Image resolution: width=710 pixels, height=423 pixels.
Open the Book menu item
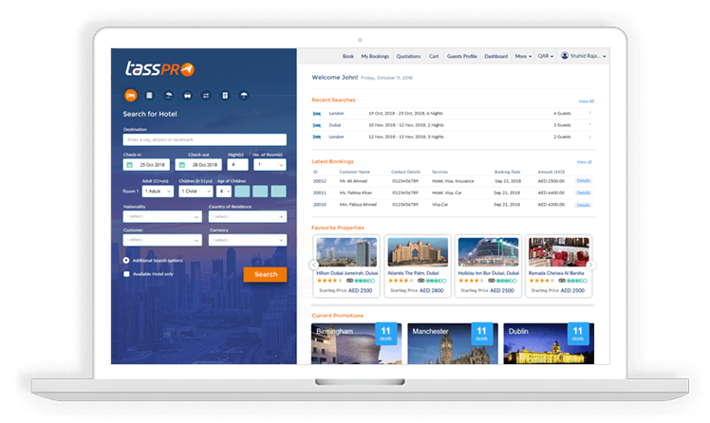pos(347,56)
